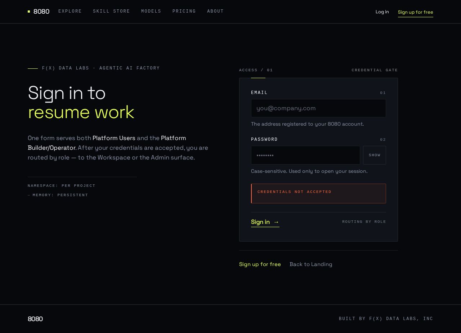The height and width of the screenshot is (333, 461).
Task: Click Log in in the header
Action: pyautogui.click(x=382, y=12)
